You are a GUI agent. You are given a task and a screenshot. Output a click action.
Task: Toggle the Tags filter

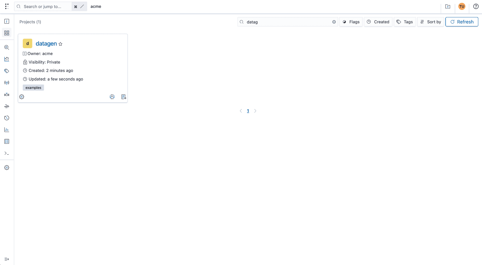pos(405,22)
